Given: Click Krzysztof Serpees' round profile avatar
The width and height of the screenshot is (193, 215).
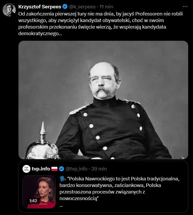Looking at the screenshot, I should [x=9, y=10].
